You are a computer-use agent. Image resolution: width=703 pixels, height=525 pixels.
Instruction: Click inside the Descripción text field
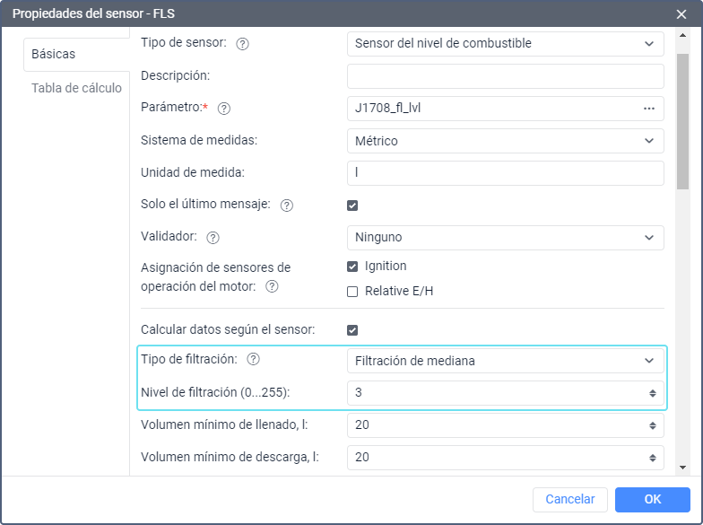pos(505,76)
